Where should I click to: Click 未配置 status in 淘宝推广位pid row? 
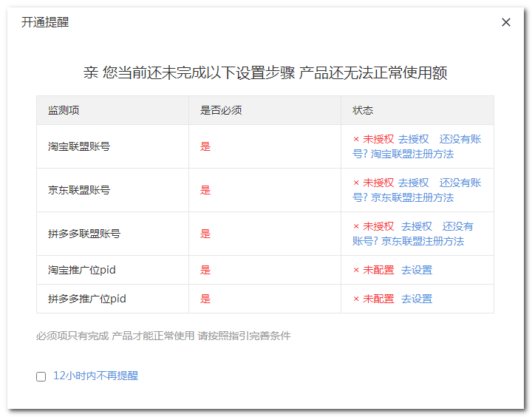pyautogui.click(x=378, y=271)
